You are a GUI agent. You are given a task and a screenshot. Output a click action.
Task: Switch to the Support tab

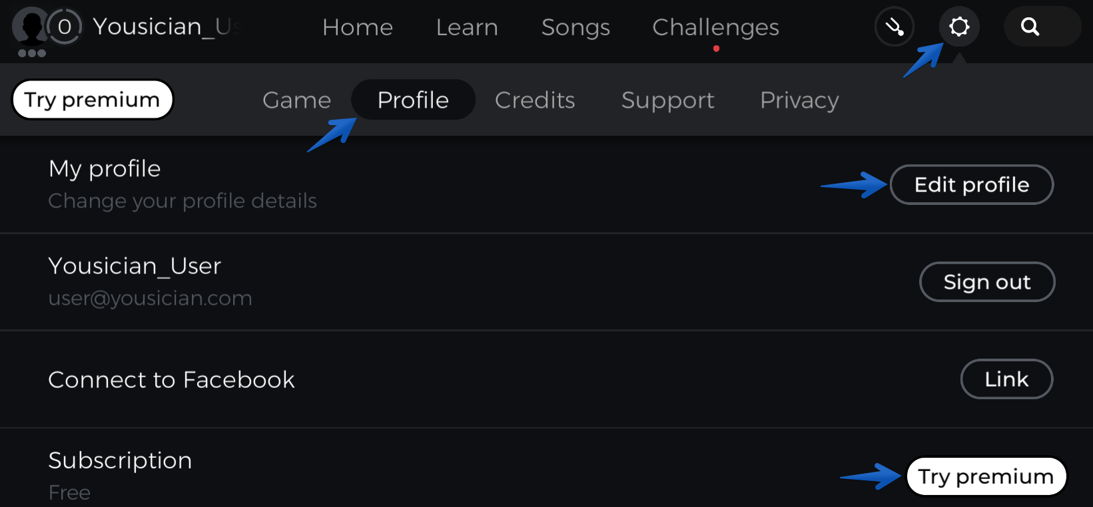point(667,100)
